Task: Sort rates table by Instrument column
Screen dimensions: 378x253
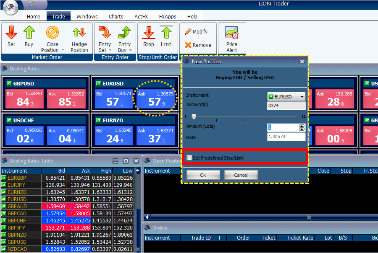Action: point(21,171)
